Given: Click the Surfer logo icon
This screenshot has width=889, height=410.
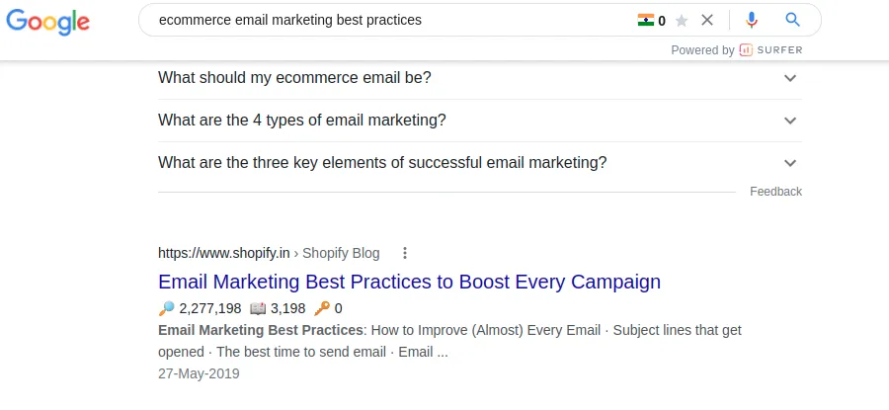Looking at the screenshot, I should (x=747, y=49).
